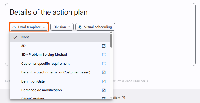Click the '(Benoît BRULANT)' author text

point(135,81)
